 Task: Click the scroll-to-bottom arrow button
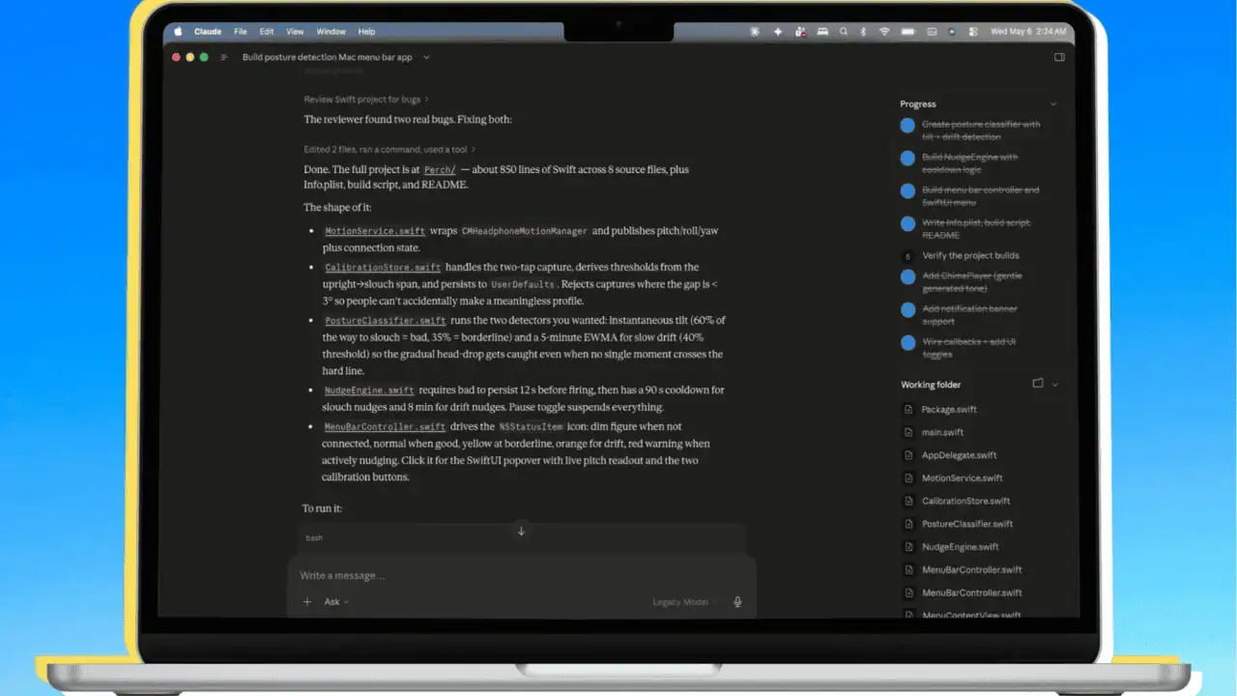521,531
